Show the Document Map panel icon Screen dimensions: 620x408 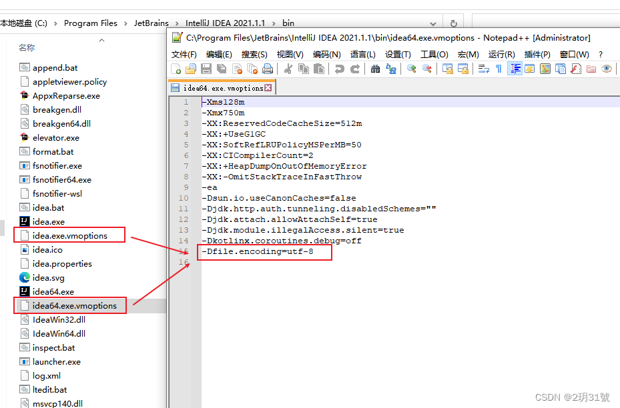click(545, 69)
